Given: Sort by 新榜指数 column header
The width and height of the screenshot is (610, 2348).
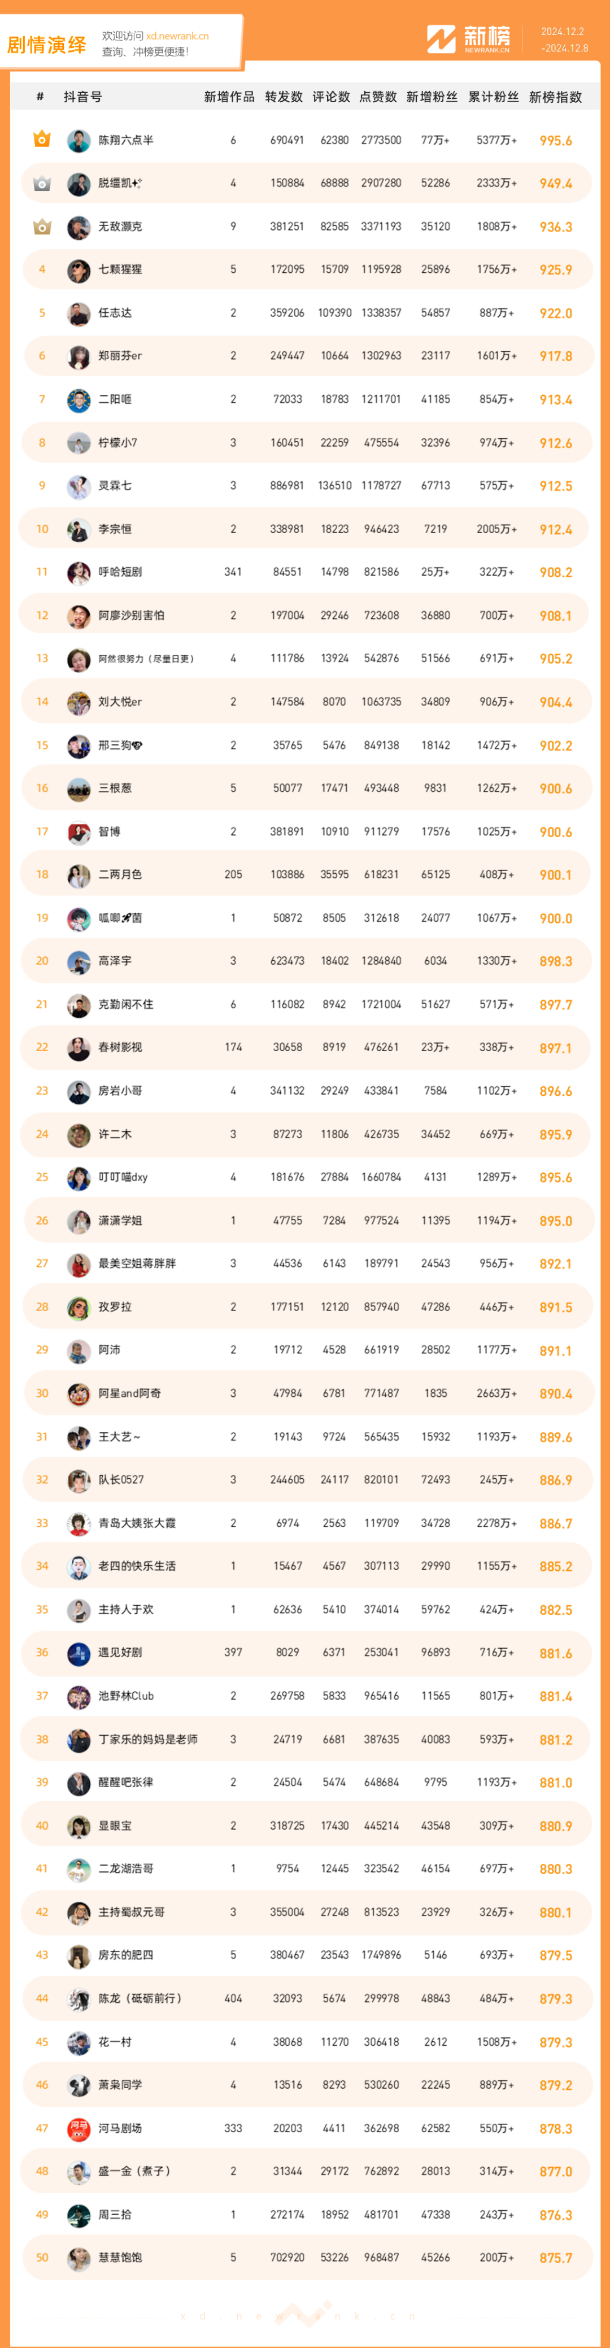Looking at the screenshot, I should (555, 97).
